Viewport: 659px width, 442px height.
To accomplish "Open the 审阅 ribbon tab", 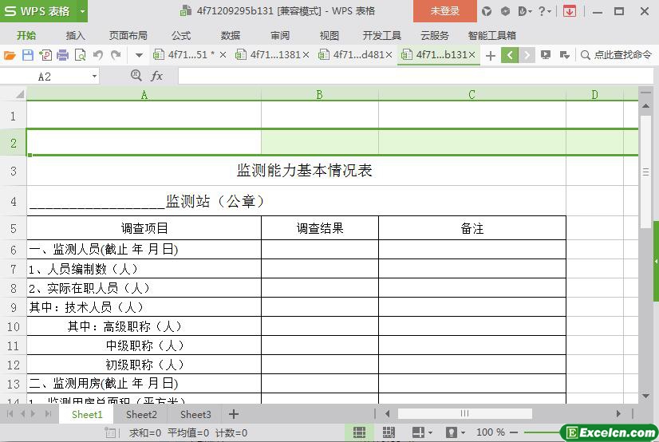I will coord(280,35).
